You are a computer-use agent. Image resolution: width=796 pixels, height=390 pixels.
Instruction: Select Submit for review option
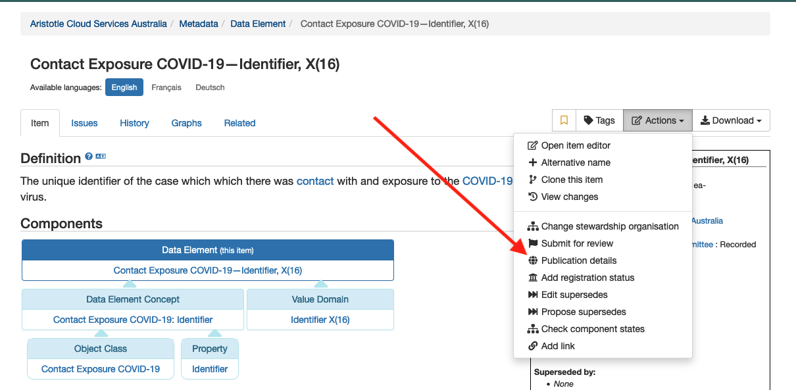click(577, 243)
